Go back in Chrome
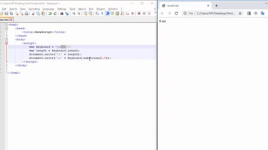 click(x=162, y=13)
